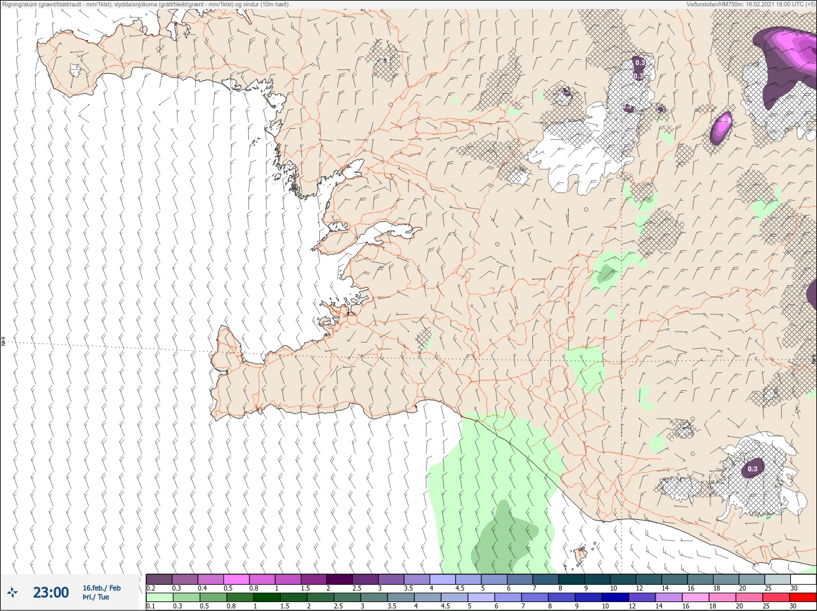The width and height of the screenshot is (817, 611).
Task: Click the Icelandic Met Office logo icon
Action: (12, 593)
